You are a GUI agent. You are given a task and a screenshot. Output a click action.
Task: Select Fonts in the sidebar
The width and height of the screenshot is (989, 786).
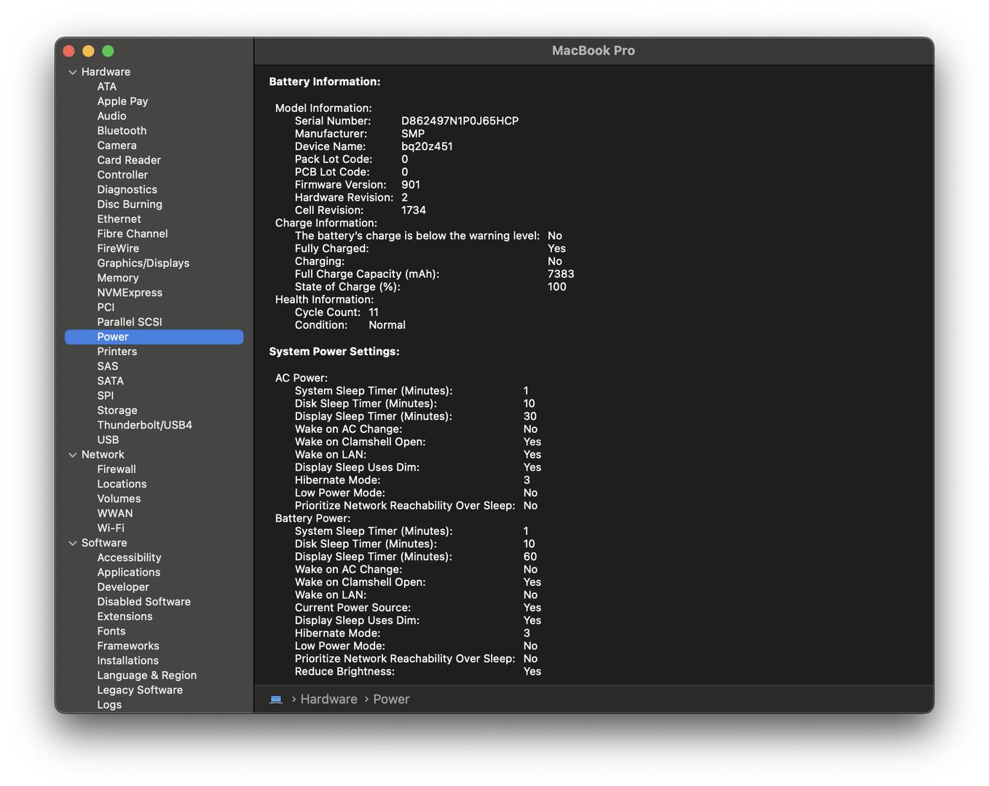(x=111, y=631)
